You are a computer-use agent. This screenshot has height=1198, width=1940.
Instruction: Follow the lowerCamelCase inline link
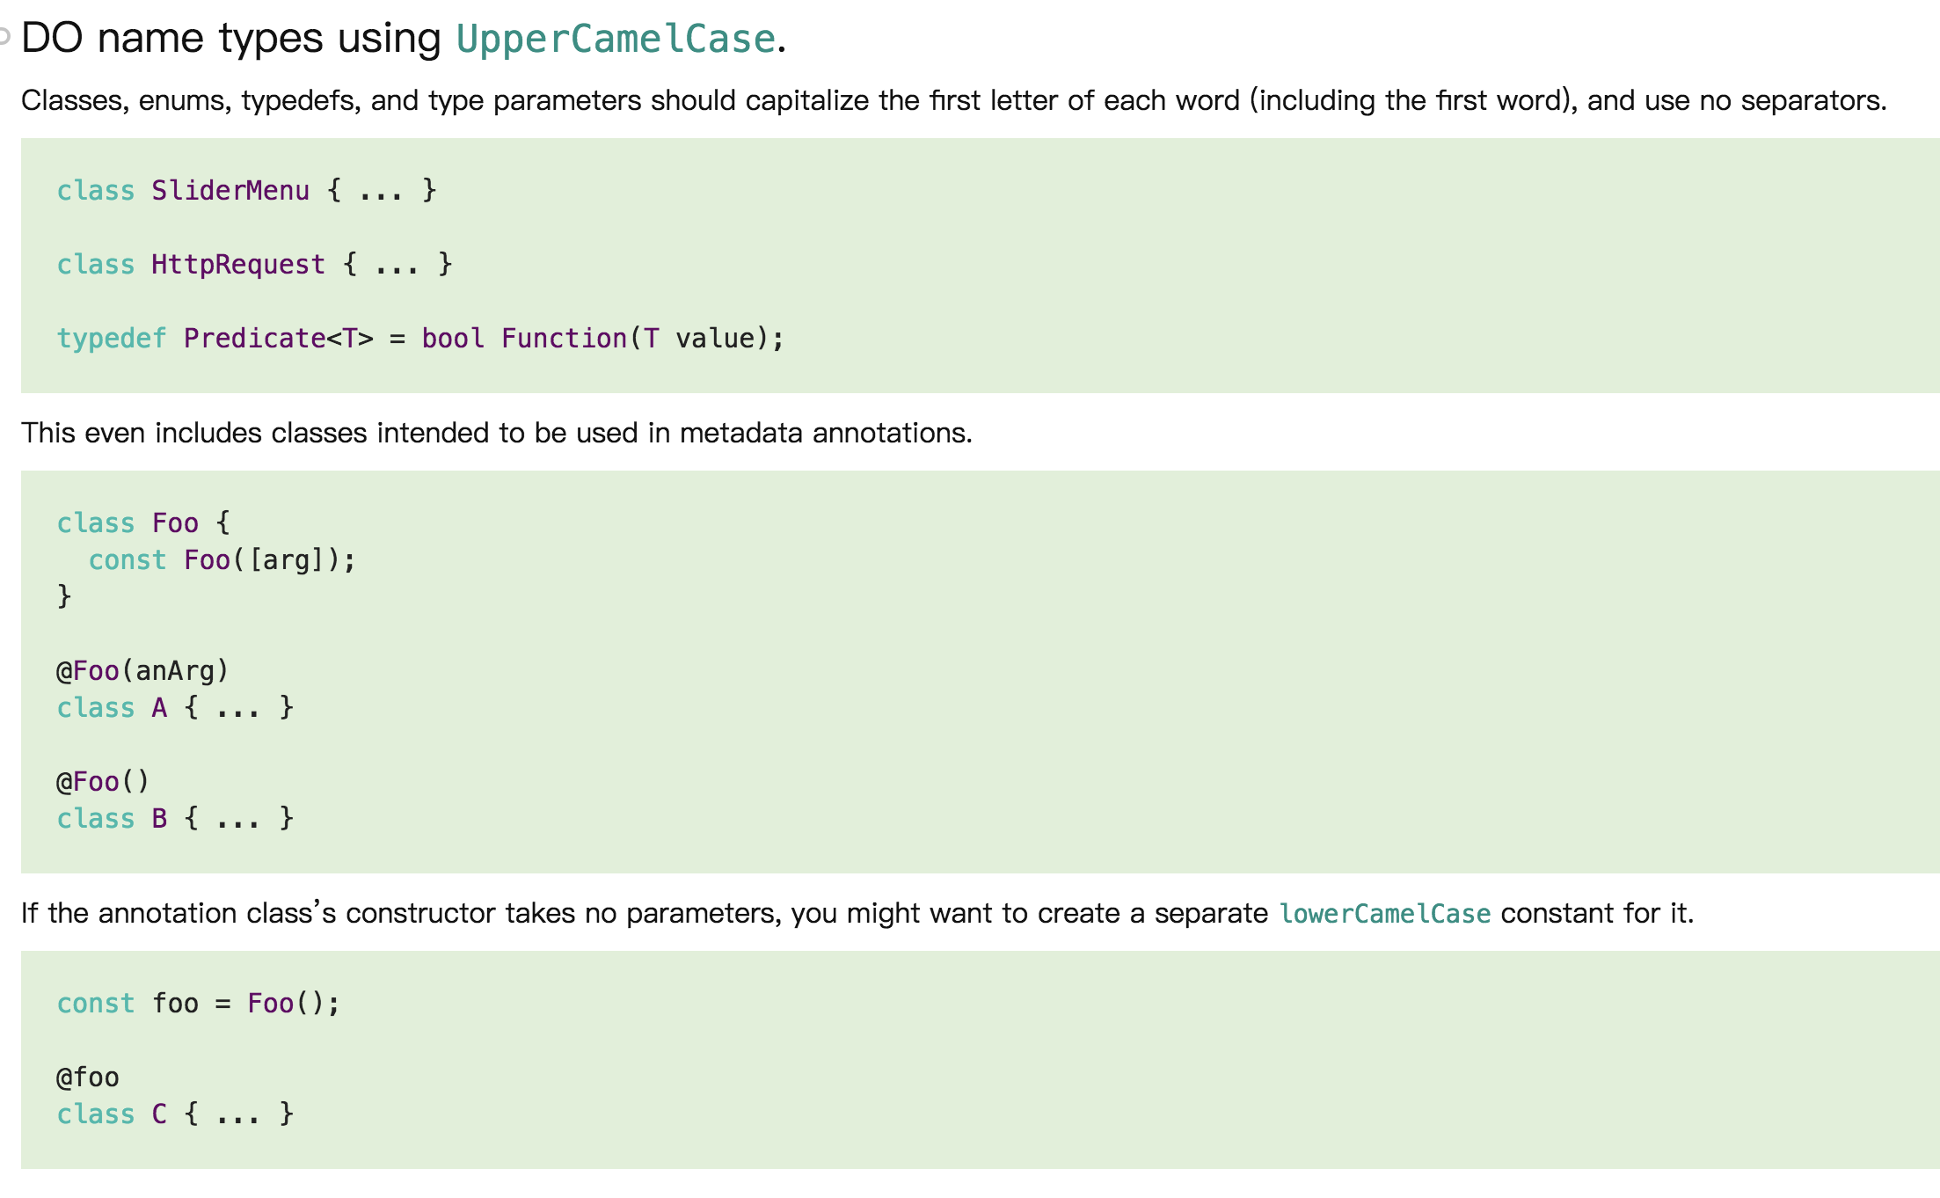pos(1384,914)
